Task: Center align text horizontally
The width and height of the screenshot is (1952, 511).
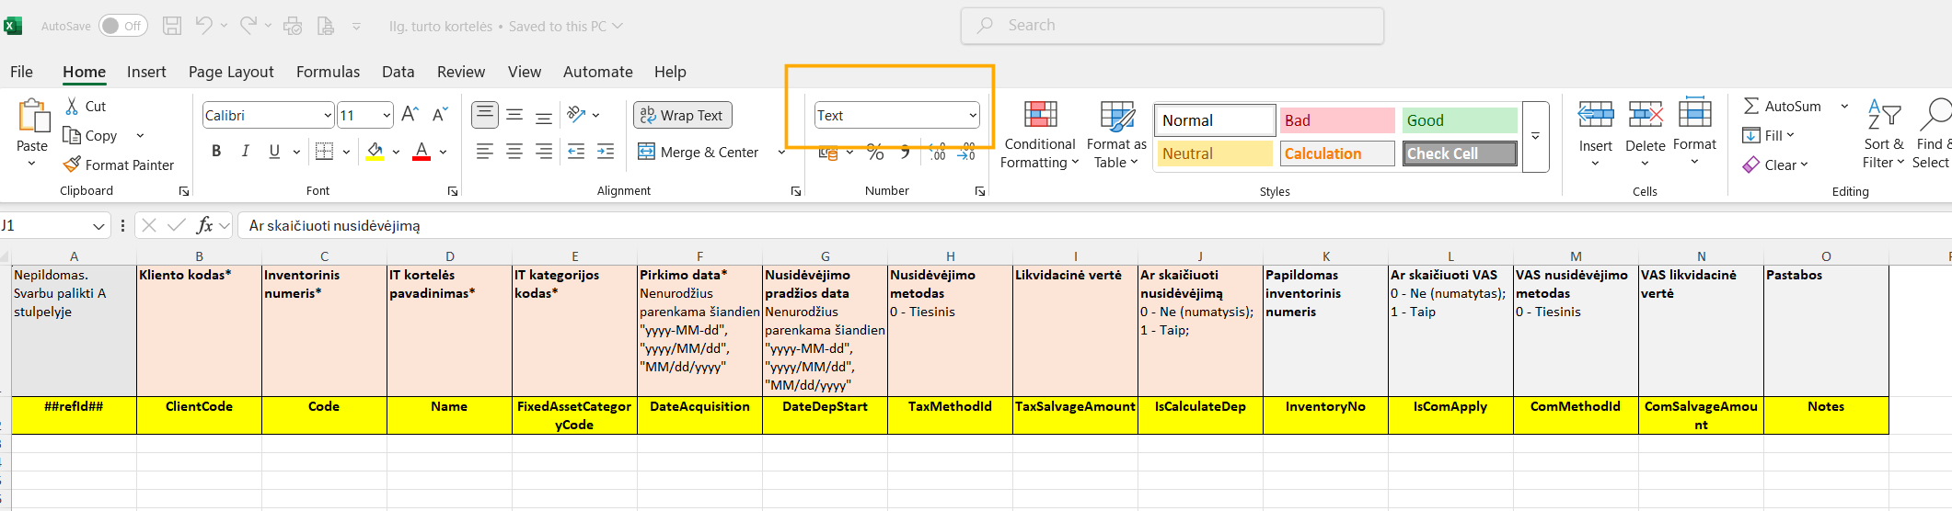Action: [x=514, y=152]
